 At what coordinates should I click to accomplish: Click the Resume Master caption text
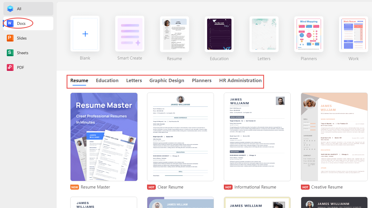95,187
